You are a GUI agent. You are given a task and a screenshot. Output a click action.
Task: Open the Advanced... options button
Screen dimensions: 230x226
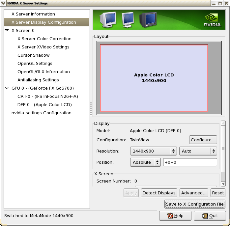point(194,193)
